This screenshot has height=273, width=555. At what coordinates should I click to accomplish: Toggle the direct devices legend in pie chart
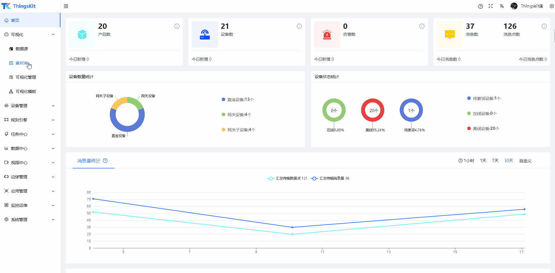coord(238,100)
